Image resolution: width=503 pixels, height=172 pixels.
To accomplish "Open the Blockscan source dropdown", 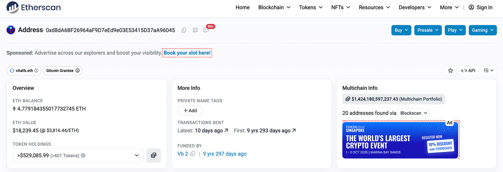I will 413,113.
